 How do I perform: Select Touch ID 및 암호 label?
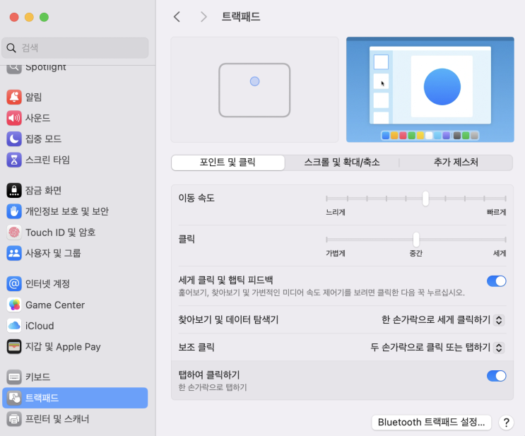click(x=61, y=232)
